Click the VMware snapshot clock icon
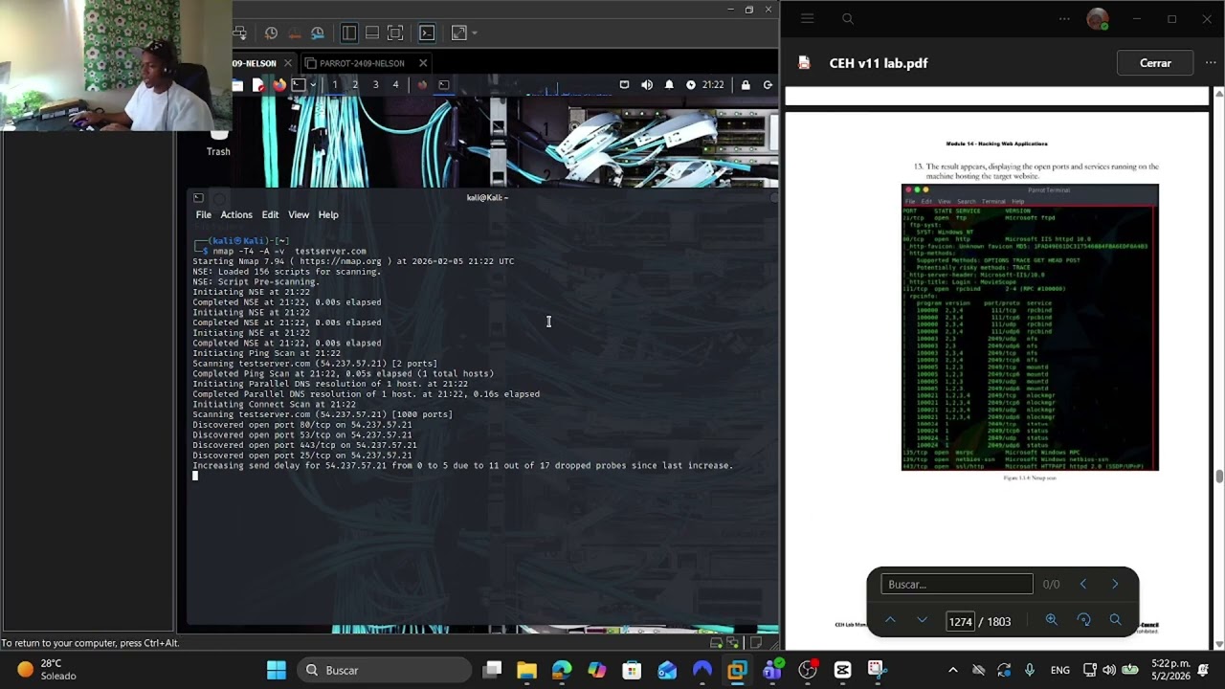The width and height of the screenshot is (1225, 689). point(271,33)
